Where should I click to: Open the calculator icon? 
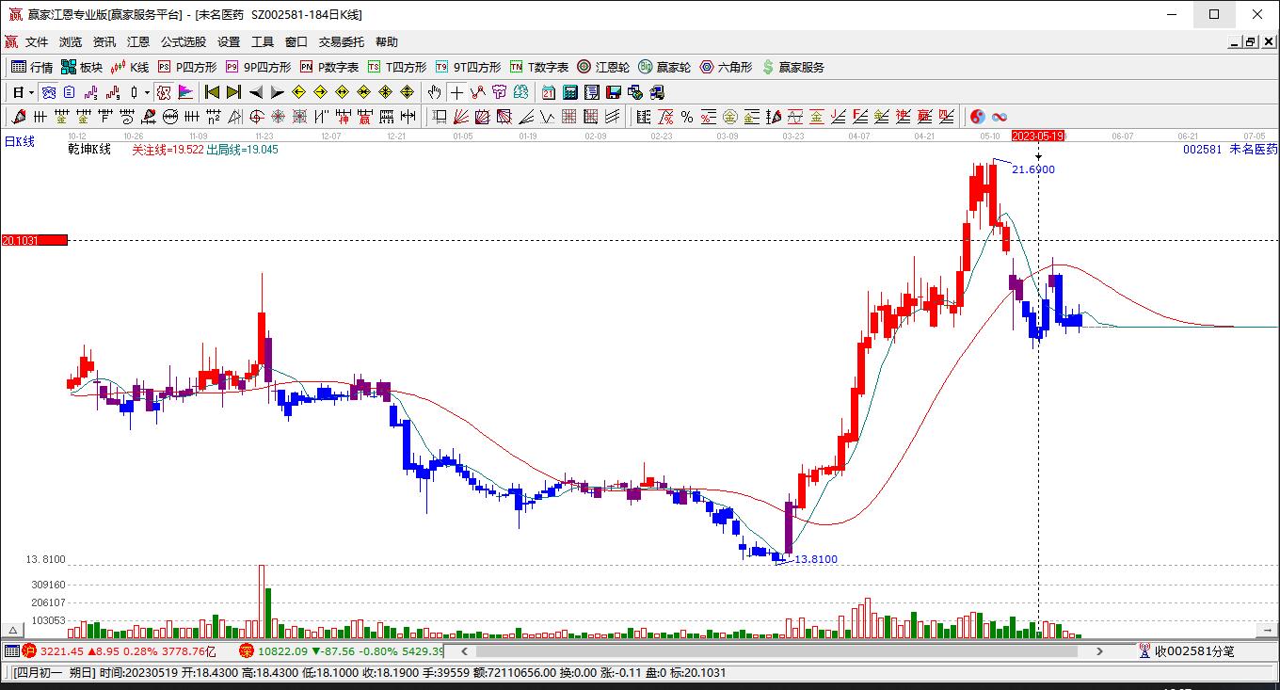570,92
